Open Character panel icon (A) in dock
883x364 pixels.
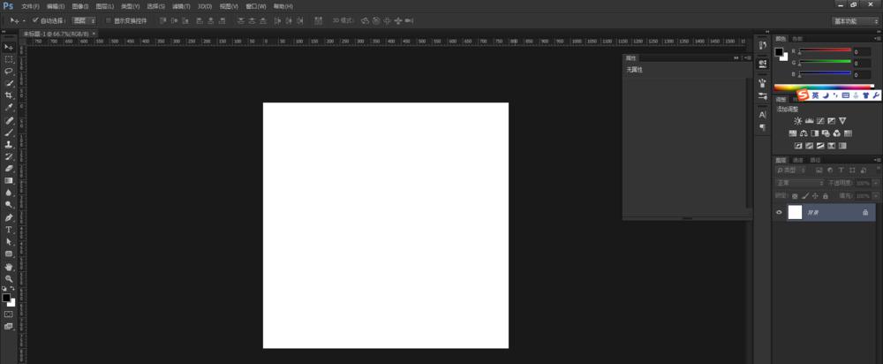[763, 114]
